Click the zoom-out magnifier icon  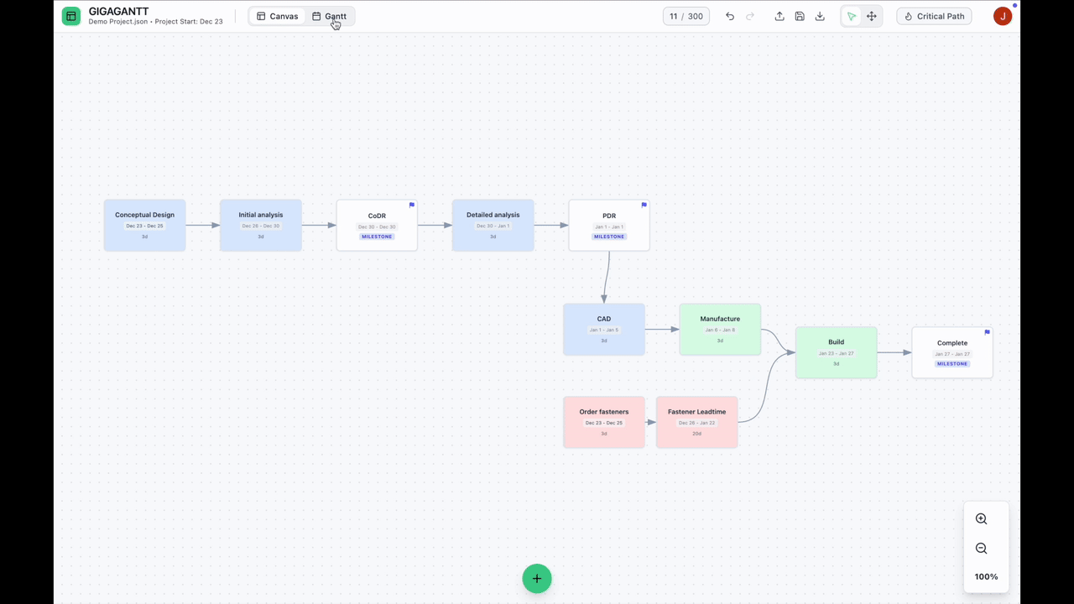pyautogui.click(x=981, y=548)
